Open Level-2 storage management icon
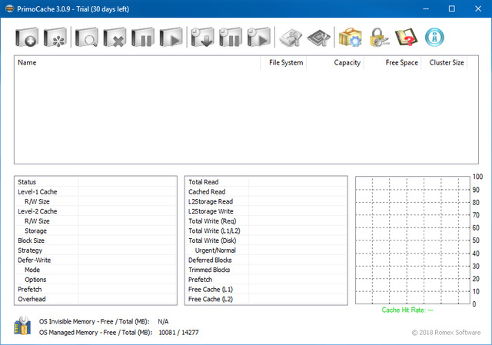The height and width of the screenshot is (345, 492). coord(291,37)
